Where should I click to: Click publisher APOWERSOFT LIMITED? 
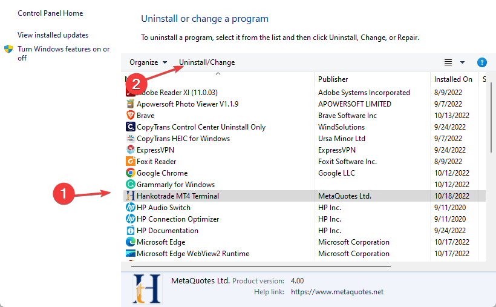coord(354,104)
